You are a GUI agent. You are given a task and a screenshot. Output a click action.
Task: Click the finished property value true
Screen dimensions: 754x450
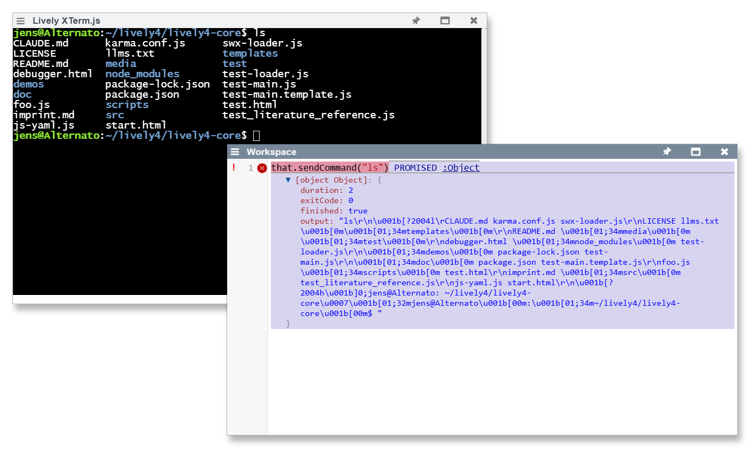pos(358,211)
